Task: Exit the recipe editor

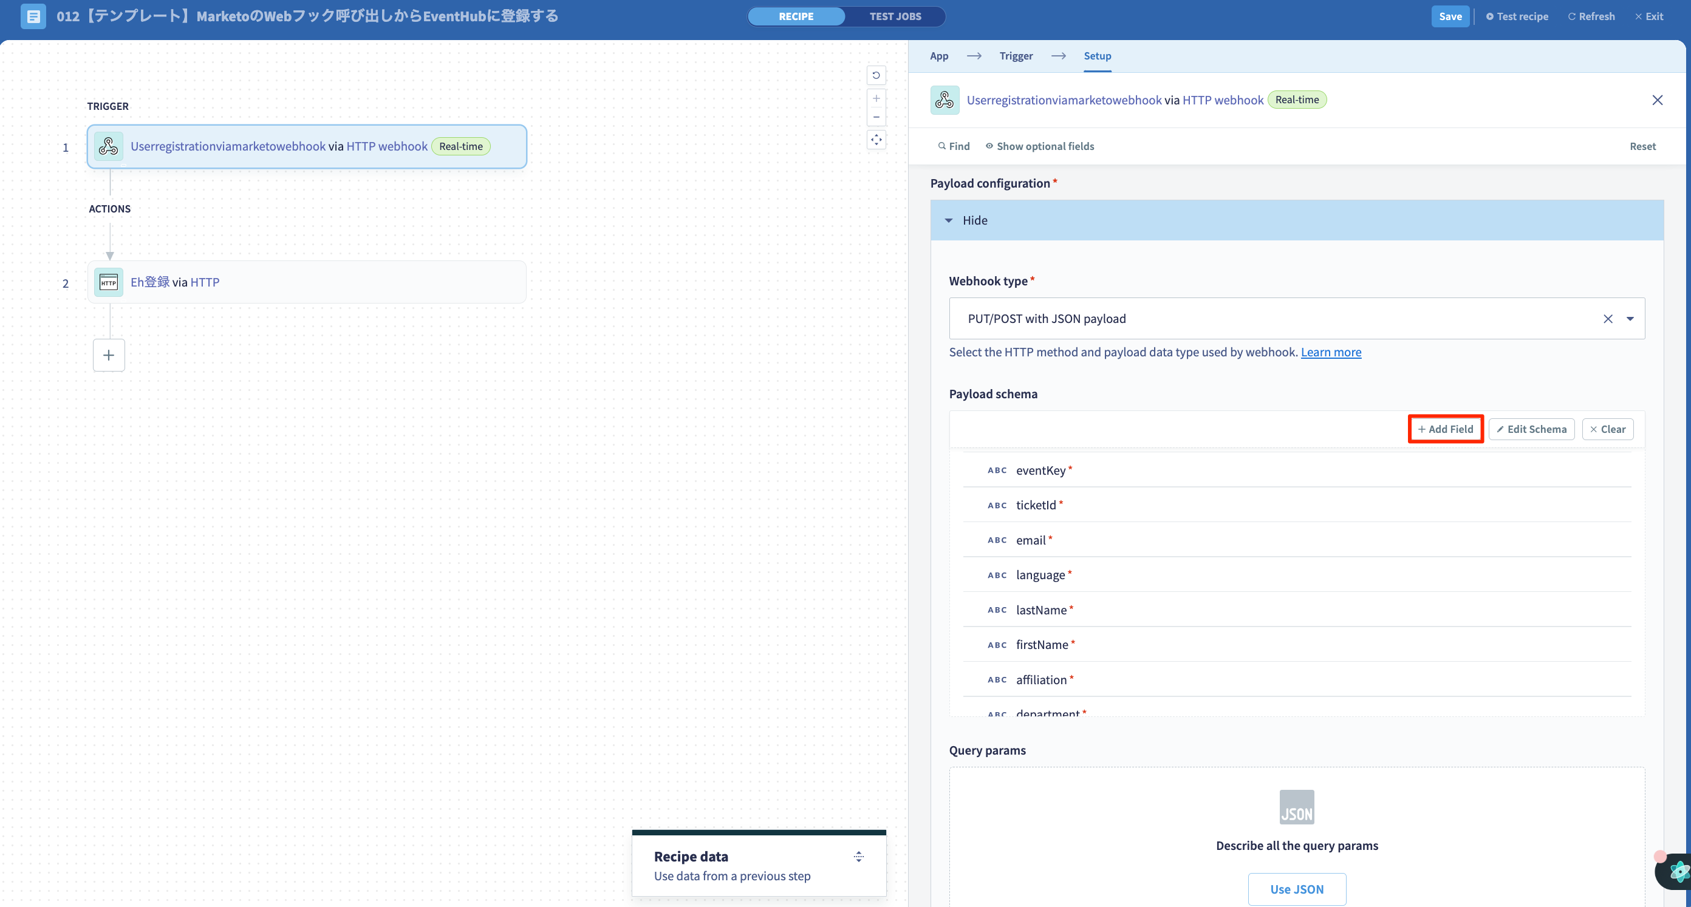Action: (x=1649, y=16)
